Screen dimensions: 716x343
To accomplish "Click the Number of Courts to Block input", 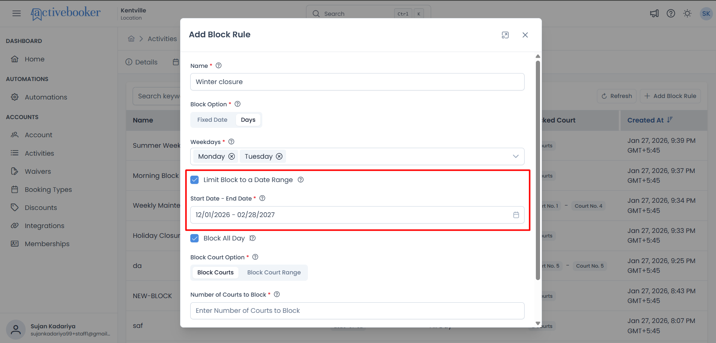I will coord(357,311).
